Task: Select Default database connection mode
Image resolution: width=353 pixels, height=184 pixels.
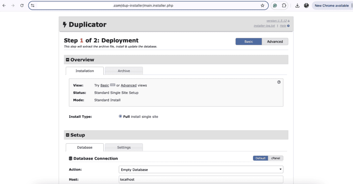Action: pos(261,159)
